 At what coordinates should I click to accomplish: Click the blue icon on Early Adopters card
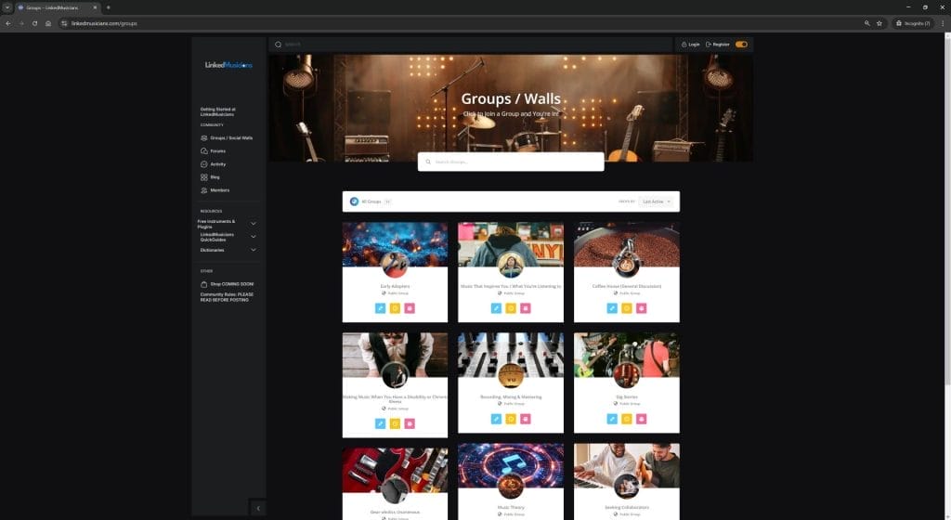[x=380, y=307]
